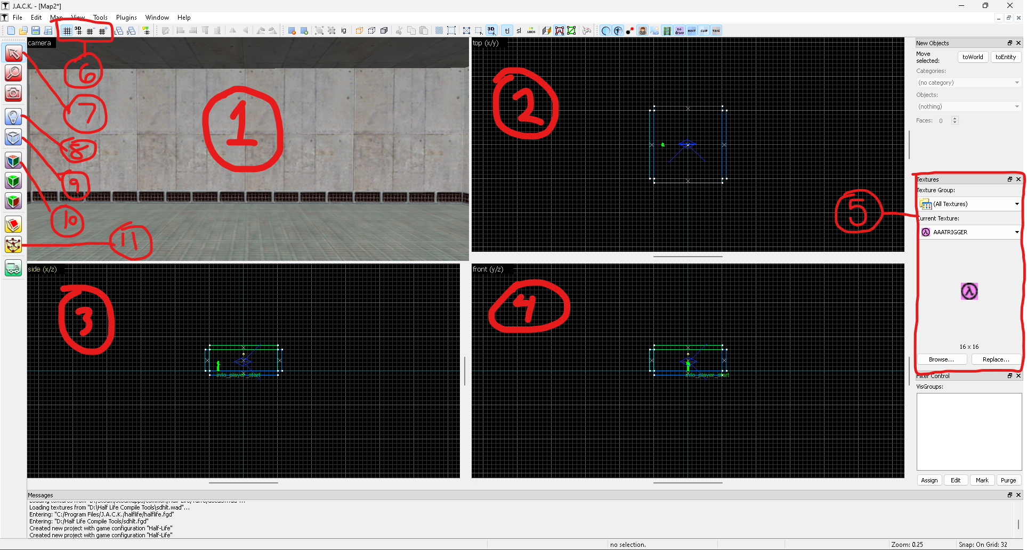Toggle texture lock 'tl' button
The height and width of the screenshot is (550, 1027).
click(x=507, y=30)
